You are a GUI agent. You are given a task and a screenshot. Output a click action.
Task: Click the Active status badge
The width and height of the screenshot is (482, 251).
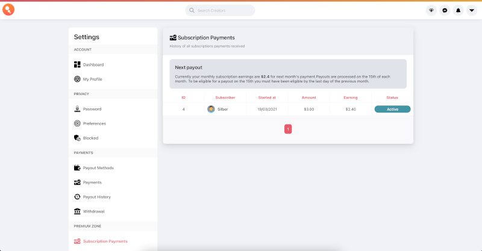(392, 109)
